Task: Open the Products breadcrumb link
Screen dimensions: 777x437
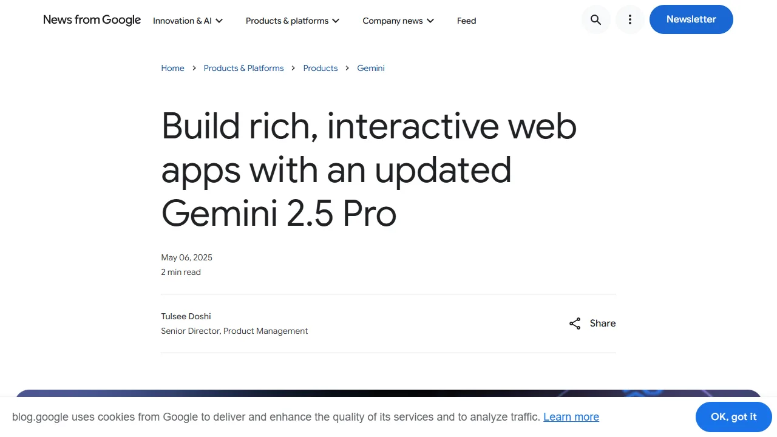Action: (321, 68)
